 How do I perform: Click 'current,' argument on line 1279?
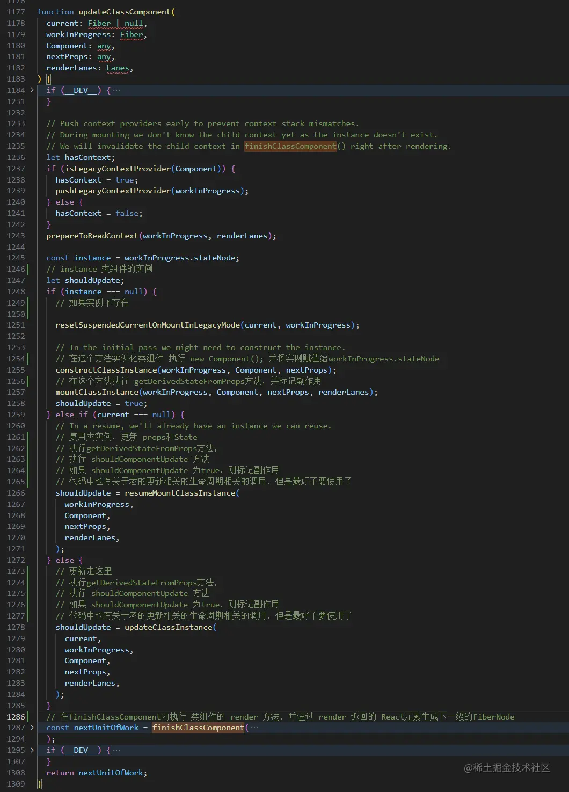[83, 638]
